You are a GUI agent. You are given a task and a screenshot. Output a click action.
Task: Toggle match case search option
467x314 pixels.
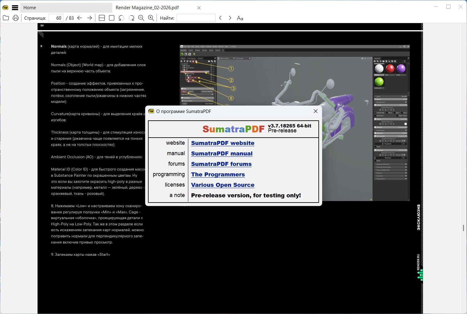(x=240, y=18)
